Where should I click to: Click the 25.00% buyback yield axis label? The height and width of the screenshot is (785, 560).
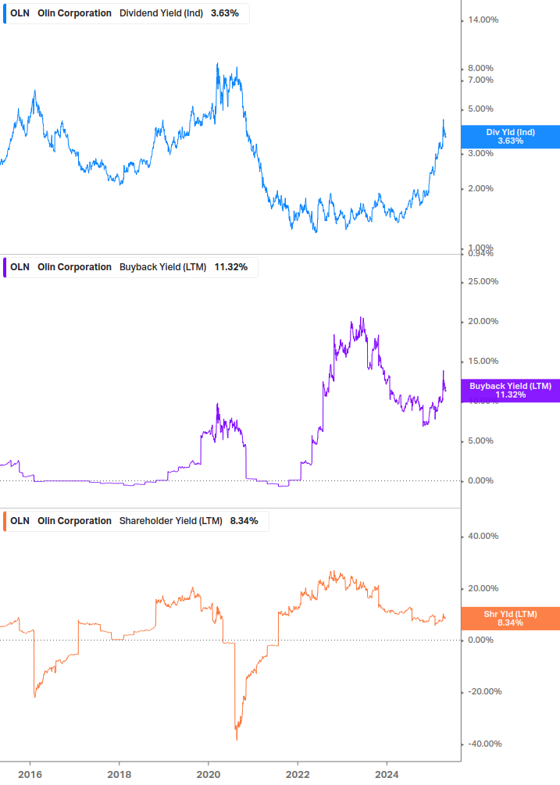point(483,281)
